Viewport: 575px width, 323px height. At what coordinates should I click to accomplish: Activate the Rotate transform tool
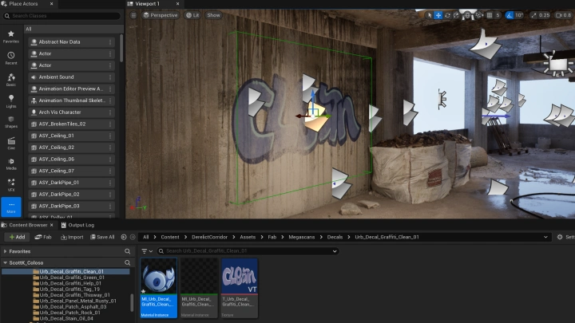(447, 15)
